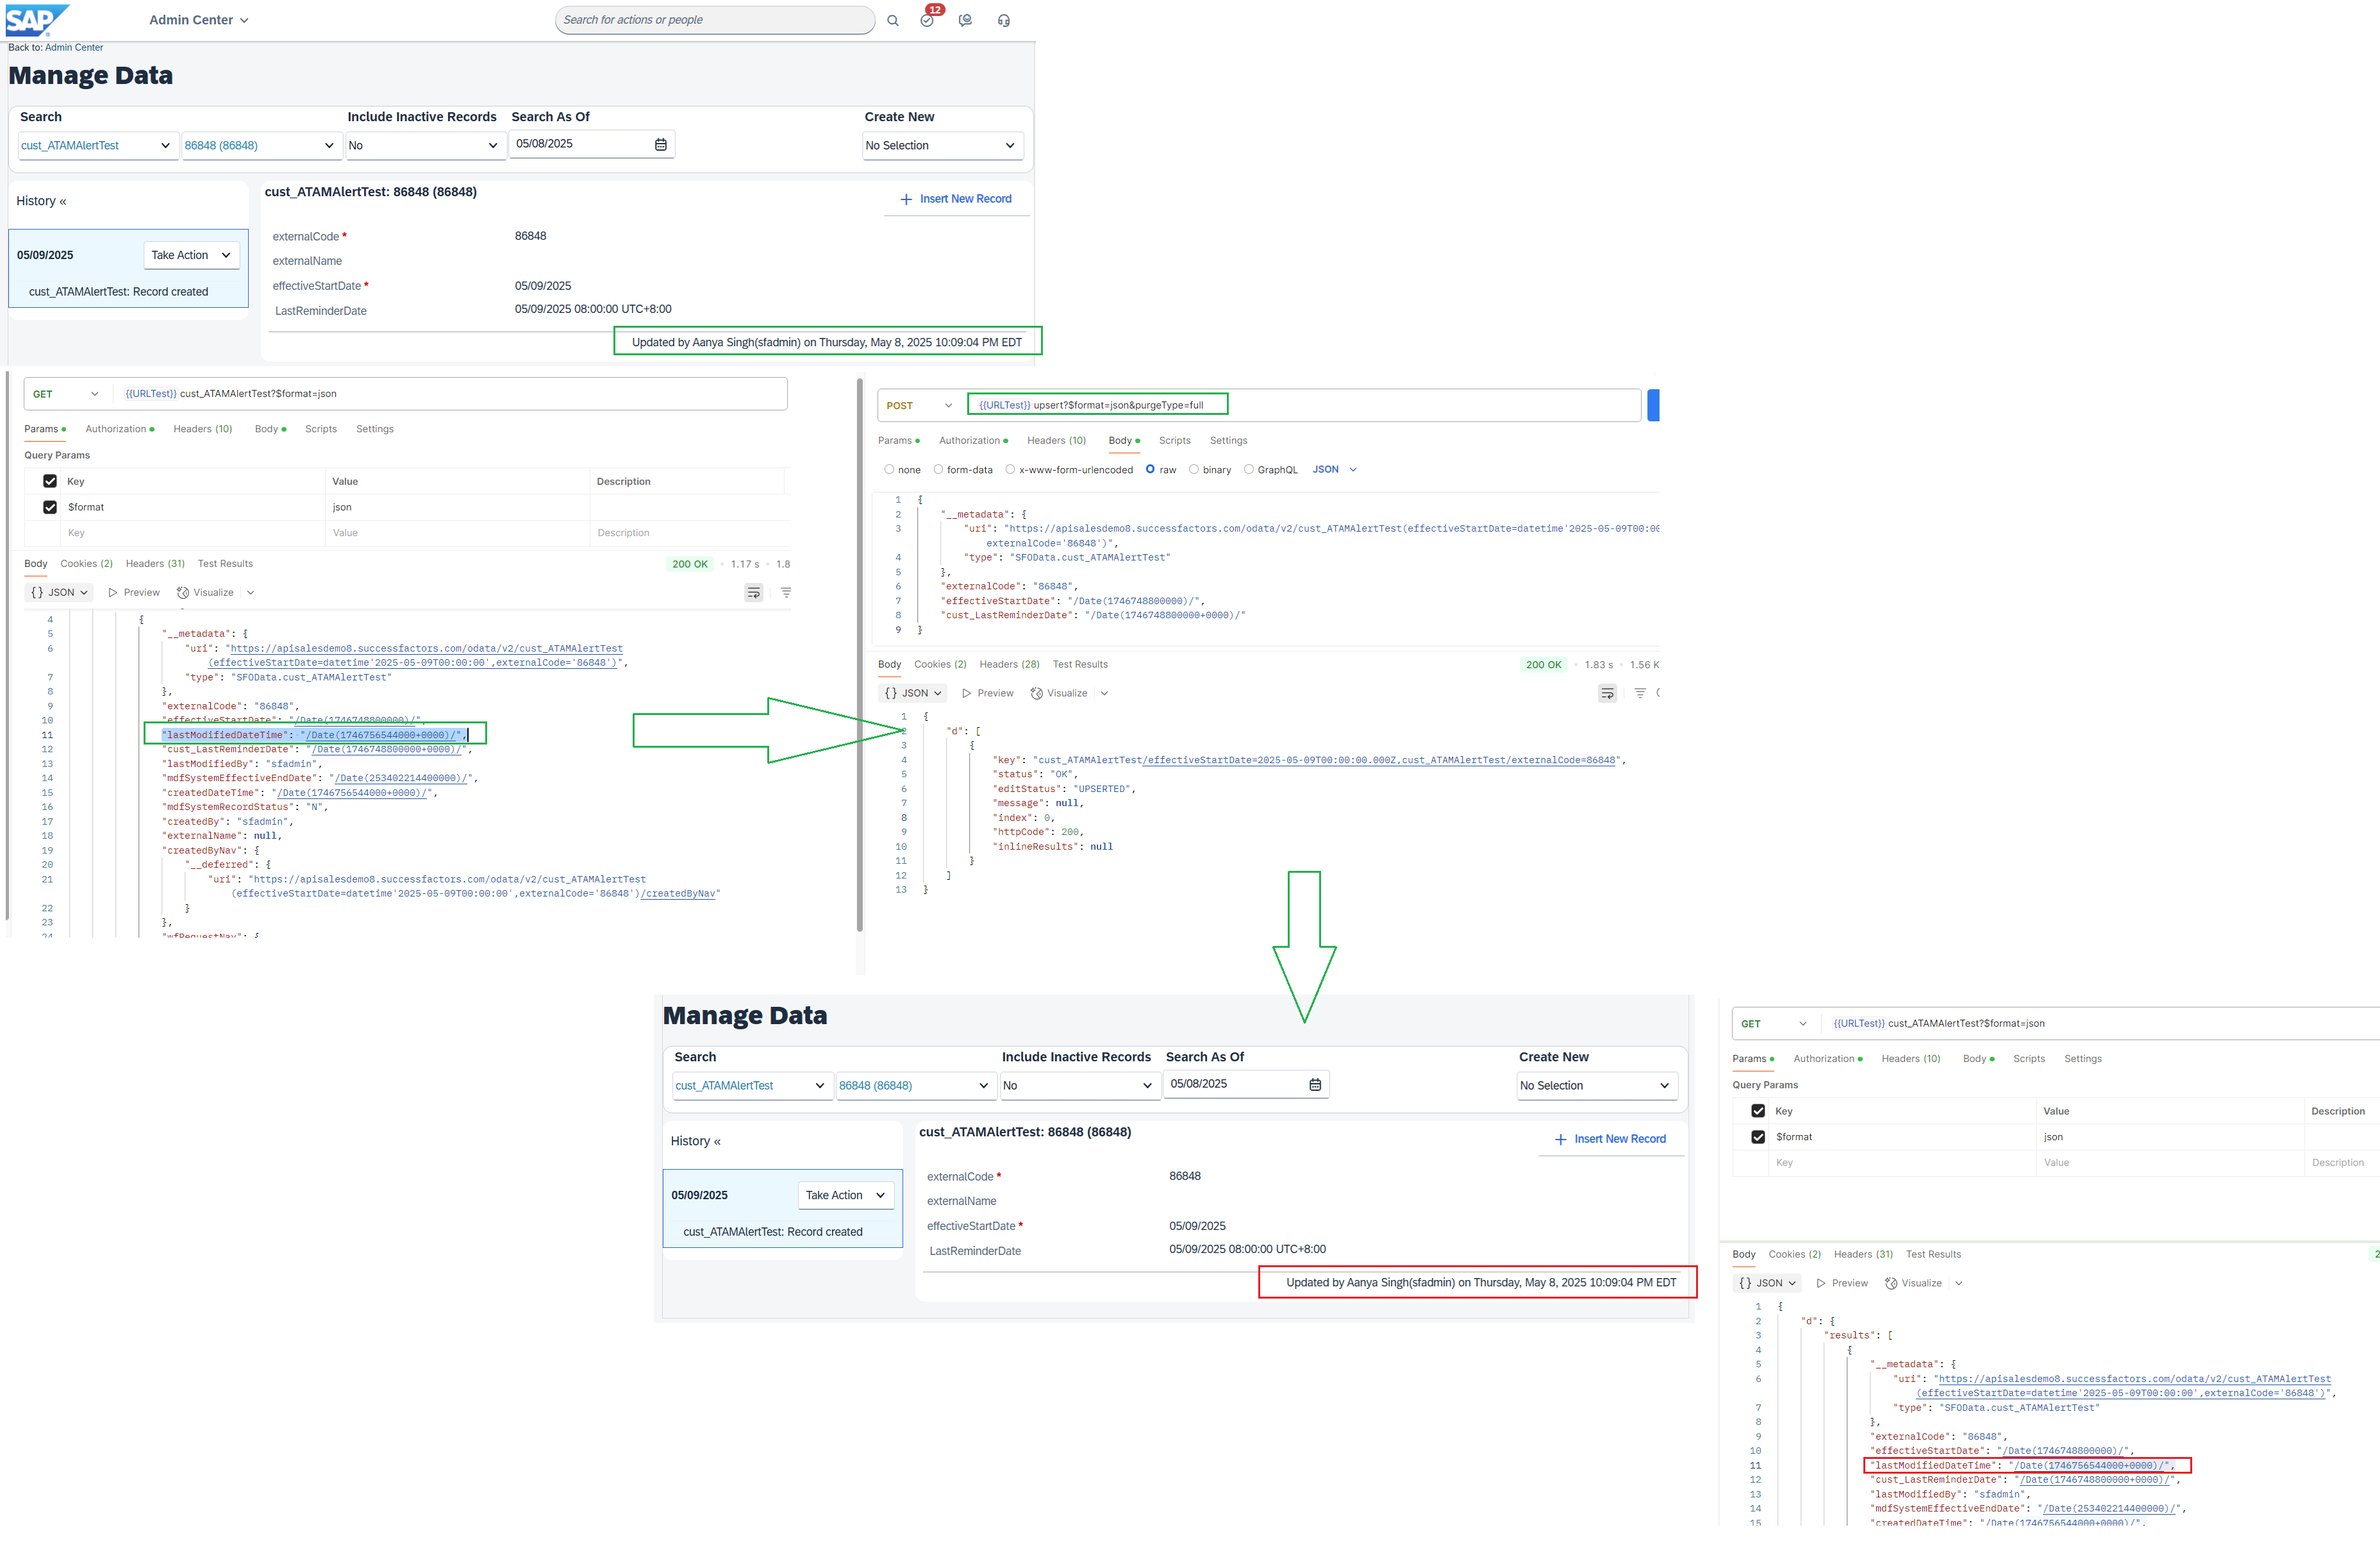Open the feedback chat icon in SAP header

point(965,20)
